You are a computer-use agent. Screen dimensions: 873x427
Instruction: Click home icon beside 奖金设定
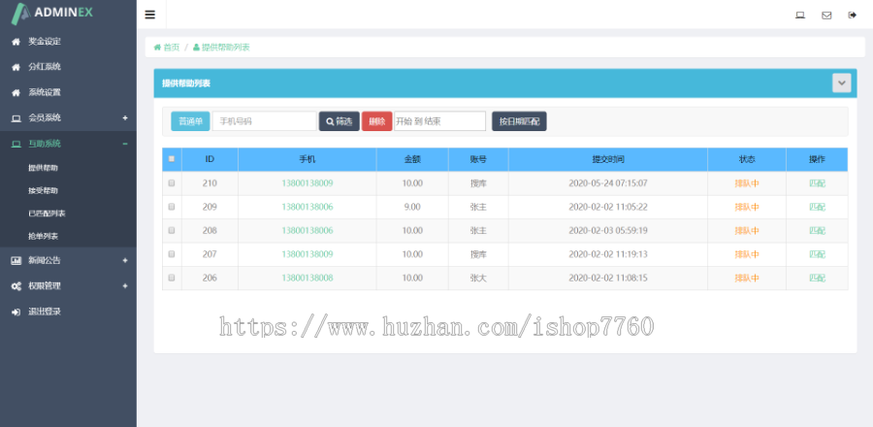[x=16, y=41]
